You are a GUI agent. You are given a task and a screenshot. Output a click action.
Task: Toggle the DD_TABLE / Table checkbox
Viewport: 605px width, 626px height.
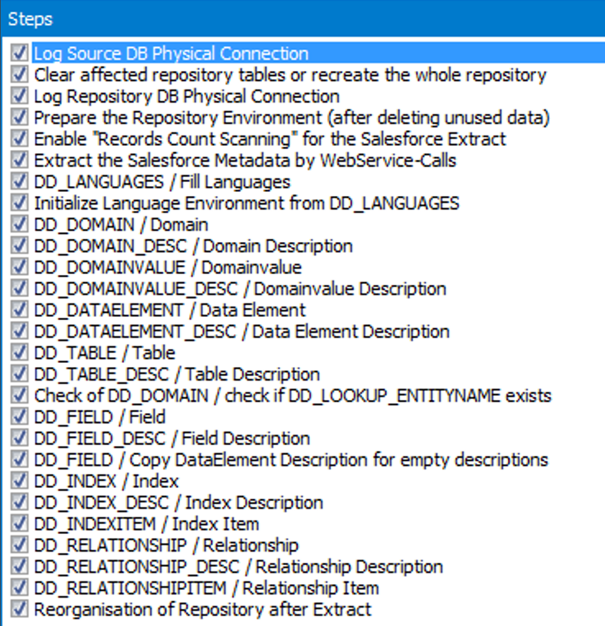coord(19,352)
